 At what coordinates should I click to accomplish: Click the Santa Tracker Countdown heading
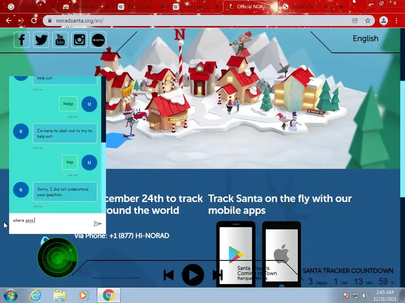[348, 271]
